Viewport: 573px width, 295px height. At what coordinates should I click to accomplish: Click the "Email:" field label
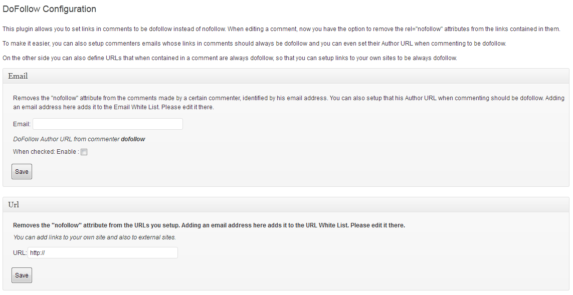22,124
